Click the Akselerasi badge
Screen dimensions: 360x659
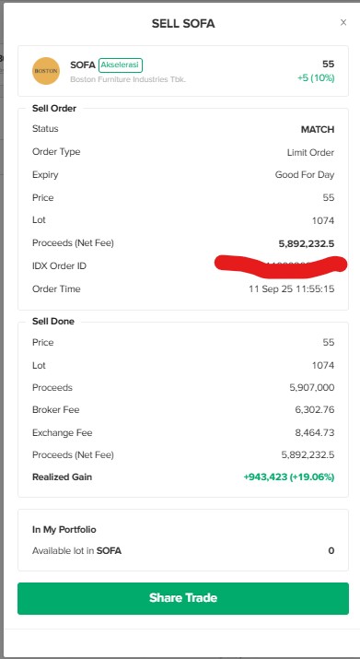click(x=121, y=65)
